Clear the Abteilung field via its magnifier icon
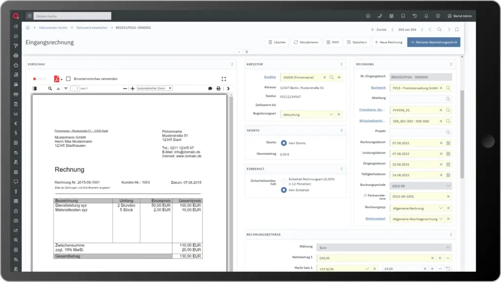 coord(449,98)
